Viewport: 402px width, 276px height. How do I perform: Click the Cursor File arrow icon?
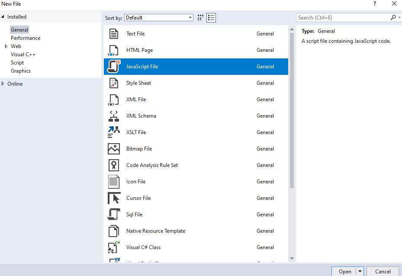114,198
